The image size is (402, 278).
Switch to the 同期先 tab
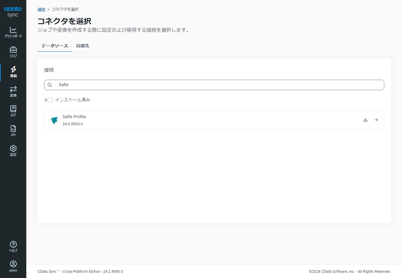coord(83,46)
